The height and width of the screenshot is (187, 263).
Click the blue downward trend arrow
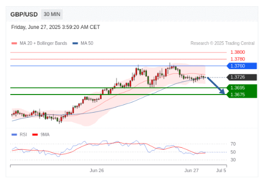pos(216,86)
